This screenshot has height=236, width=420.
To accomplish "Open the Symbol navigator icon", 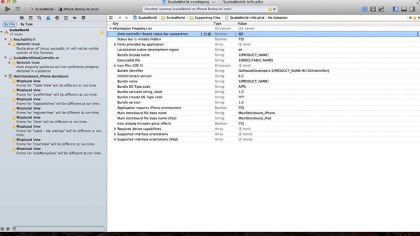I will 31,18.
